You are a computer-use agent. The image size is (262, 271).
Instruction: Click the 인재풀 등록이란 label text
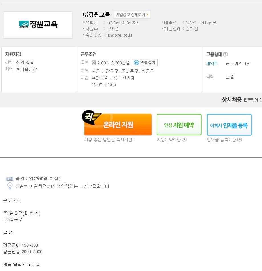pos(222,140)
